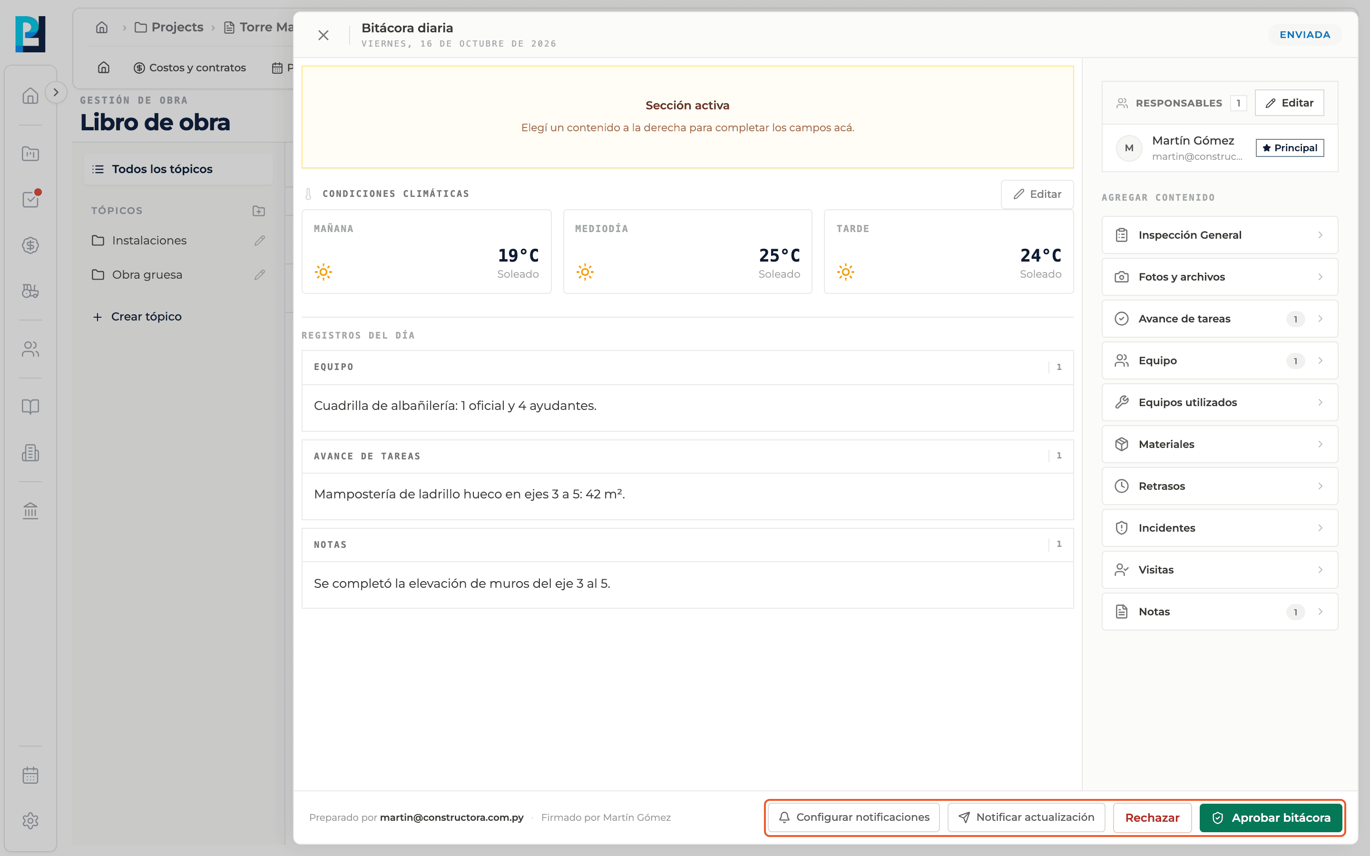Open the home icon in the left sidebar

[x=30, y=96]
